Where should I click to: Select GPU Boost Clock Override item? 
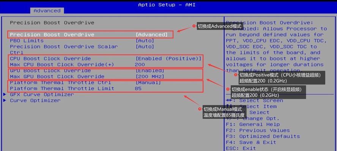50,71
